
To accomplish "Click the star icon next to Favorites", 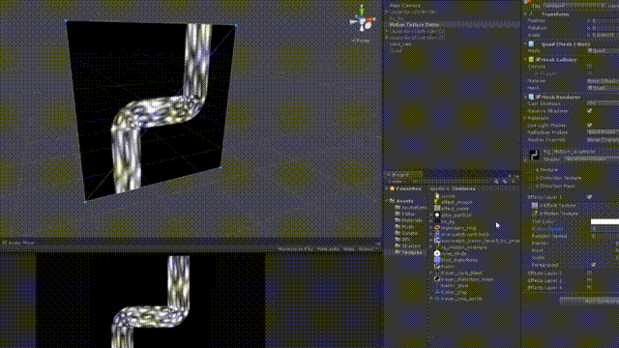I will [392, 188].
